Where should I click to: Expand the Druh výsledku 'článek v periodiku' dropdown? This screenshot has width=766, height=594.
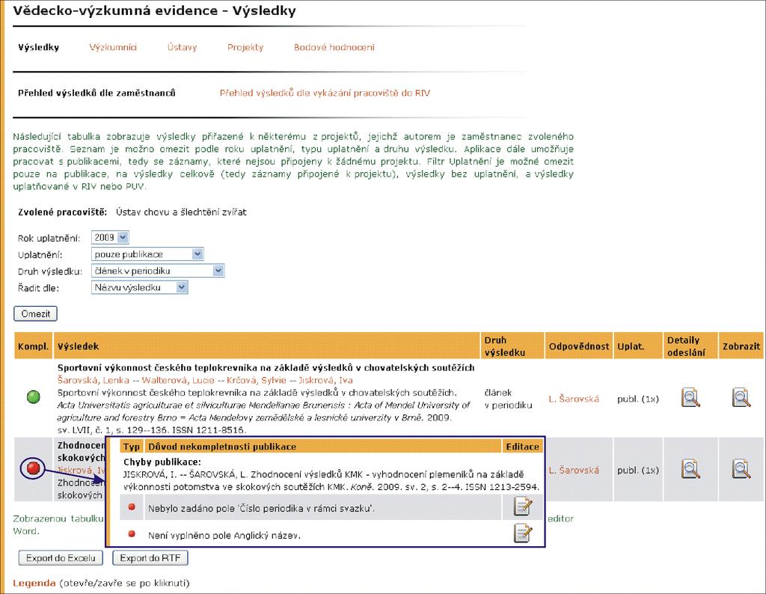pyautogui.click(x=158, y=271)
